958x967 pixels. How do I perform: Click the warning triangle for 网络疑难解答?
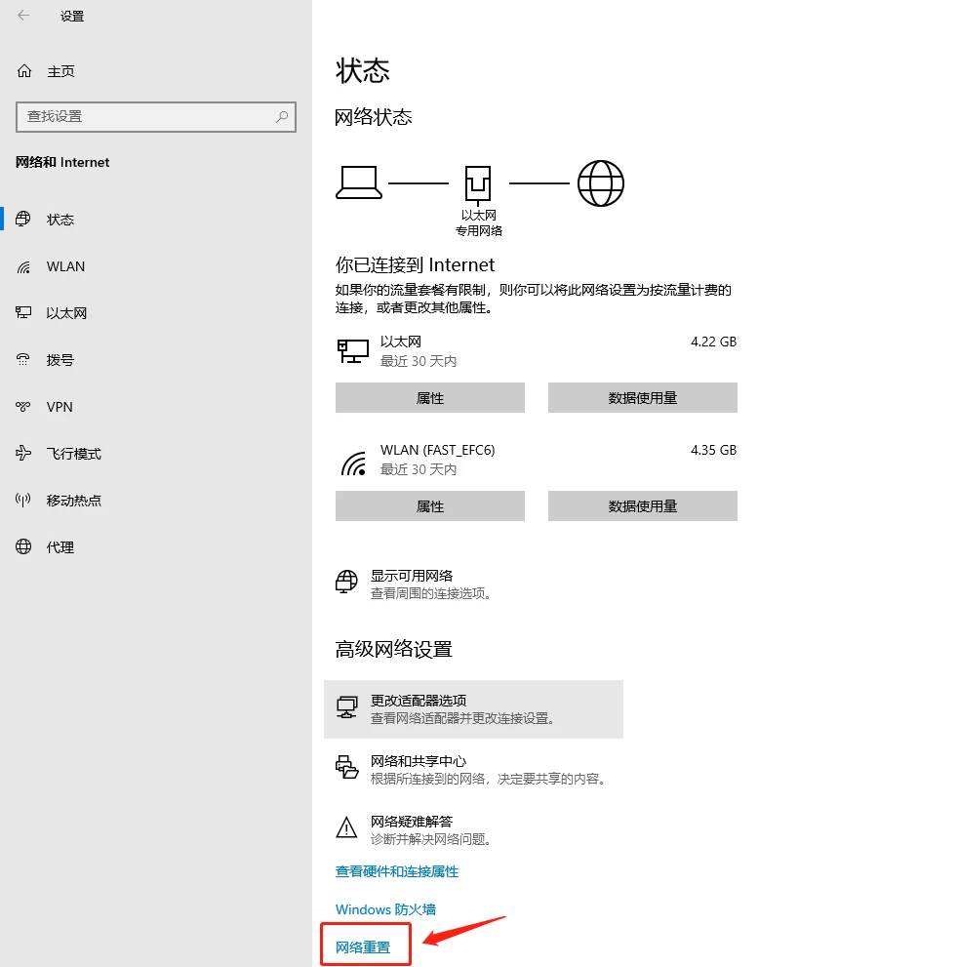click(346, 827)
